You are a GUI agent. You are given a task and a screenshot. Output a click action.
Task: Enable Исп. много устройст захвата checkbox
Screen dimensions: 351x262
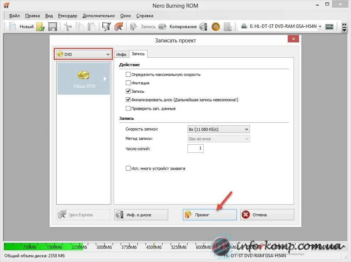(128, 168)
